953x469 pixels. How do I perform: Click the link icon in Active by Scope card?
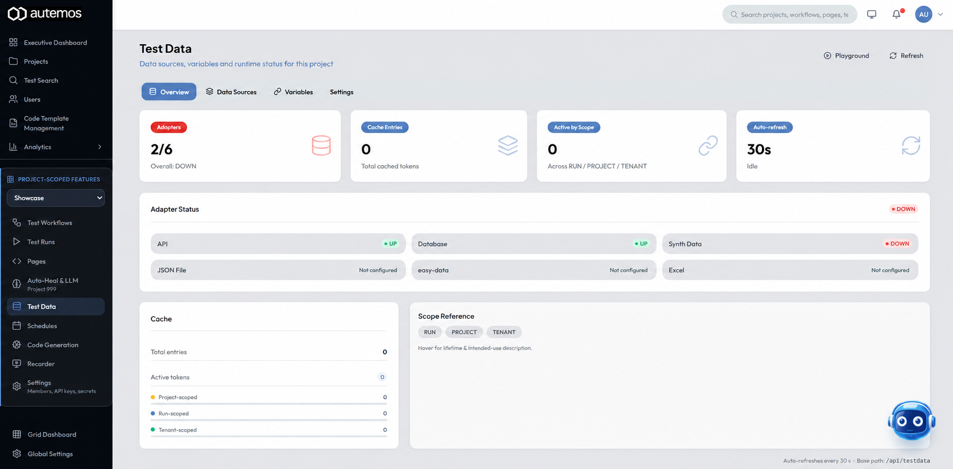click(708, 145)
